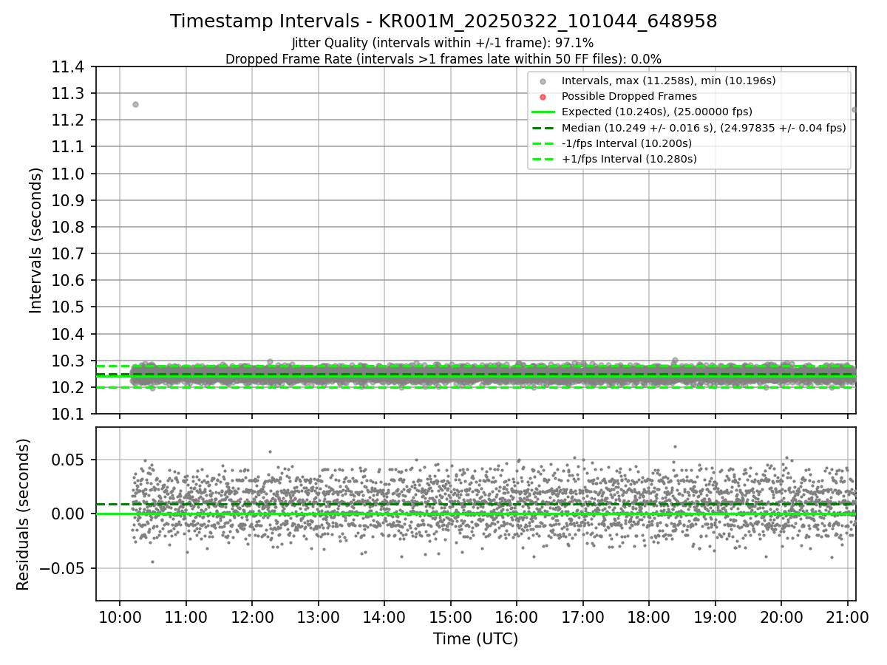This screenshot has width=887, height=665.
Task: Click the plot title 'Timestamp Intervals - KR001M_20250322_101044_648958'
Action: [443, 21]
